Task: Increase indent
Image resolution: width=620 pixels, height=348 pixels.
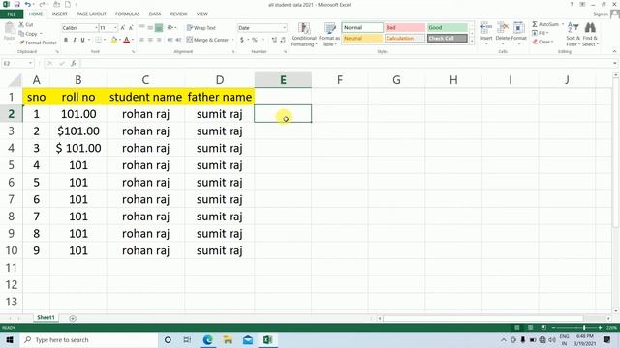Action: click(x=178, y=40)
